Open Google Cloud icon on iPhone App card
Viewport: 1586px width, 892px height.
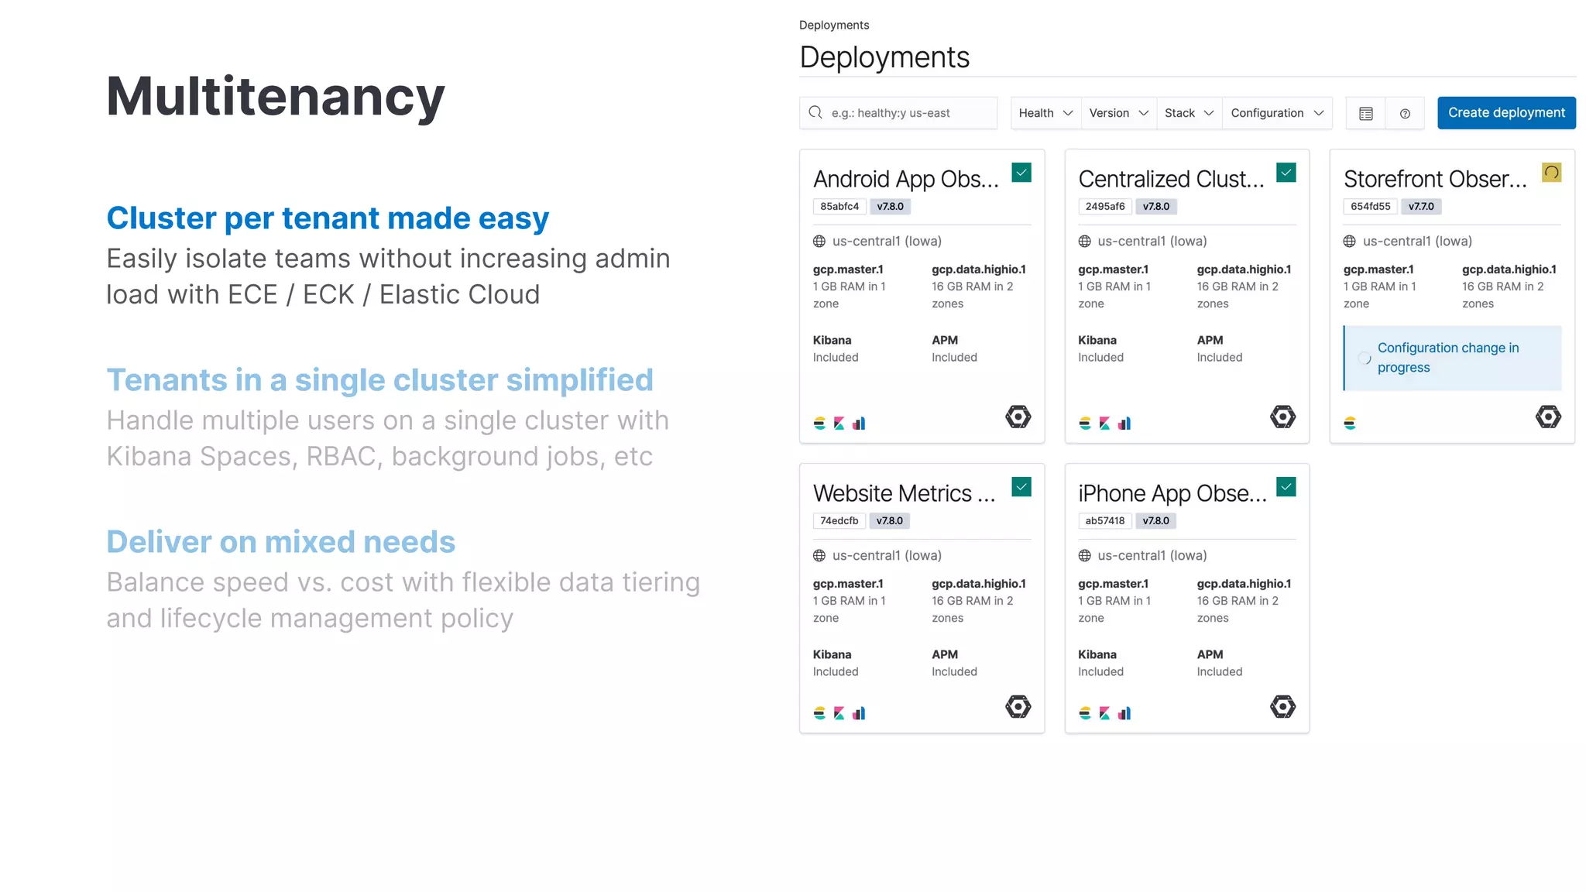[x=1283, y=706]
